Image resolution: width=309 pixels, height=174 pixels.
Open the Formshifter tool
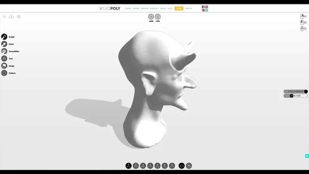(x=4, y=51)
